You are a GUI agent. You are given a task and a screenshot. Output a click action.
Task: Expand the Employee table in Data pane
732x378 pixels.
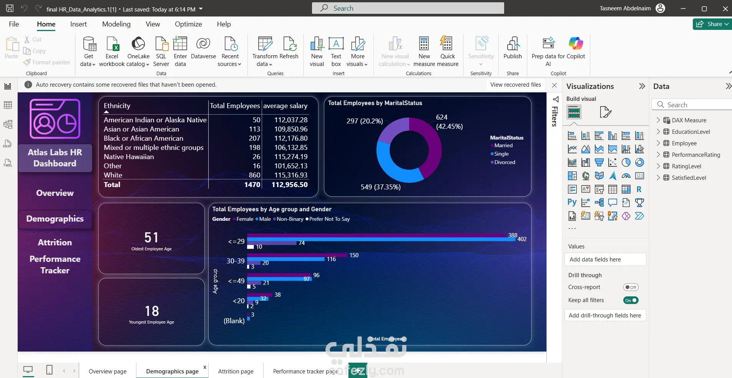658,143
